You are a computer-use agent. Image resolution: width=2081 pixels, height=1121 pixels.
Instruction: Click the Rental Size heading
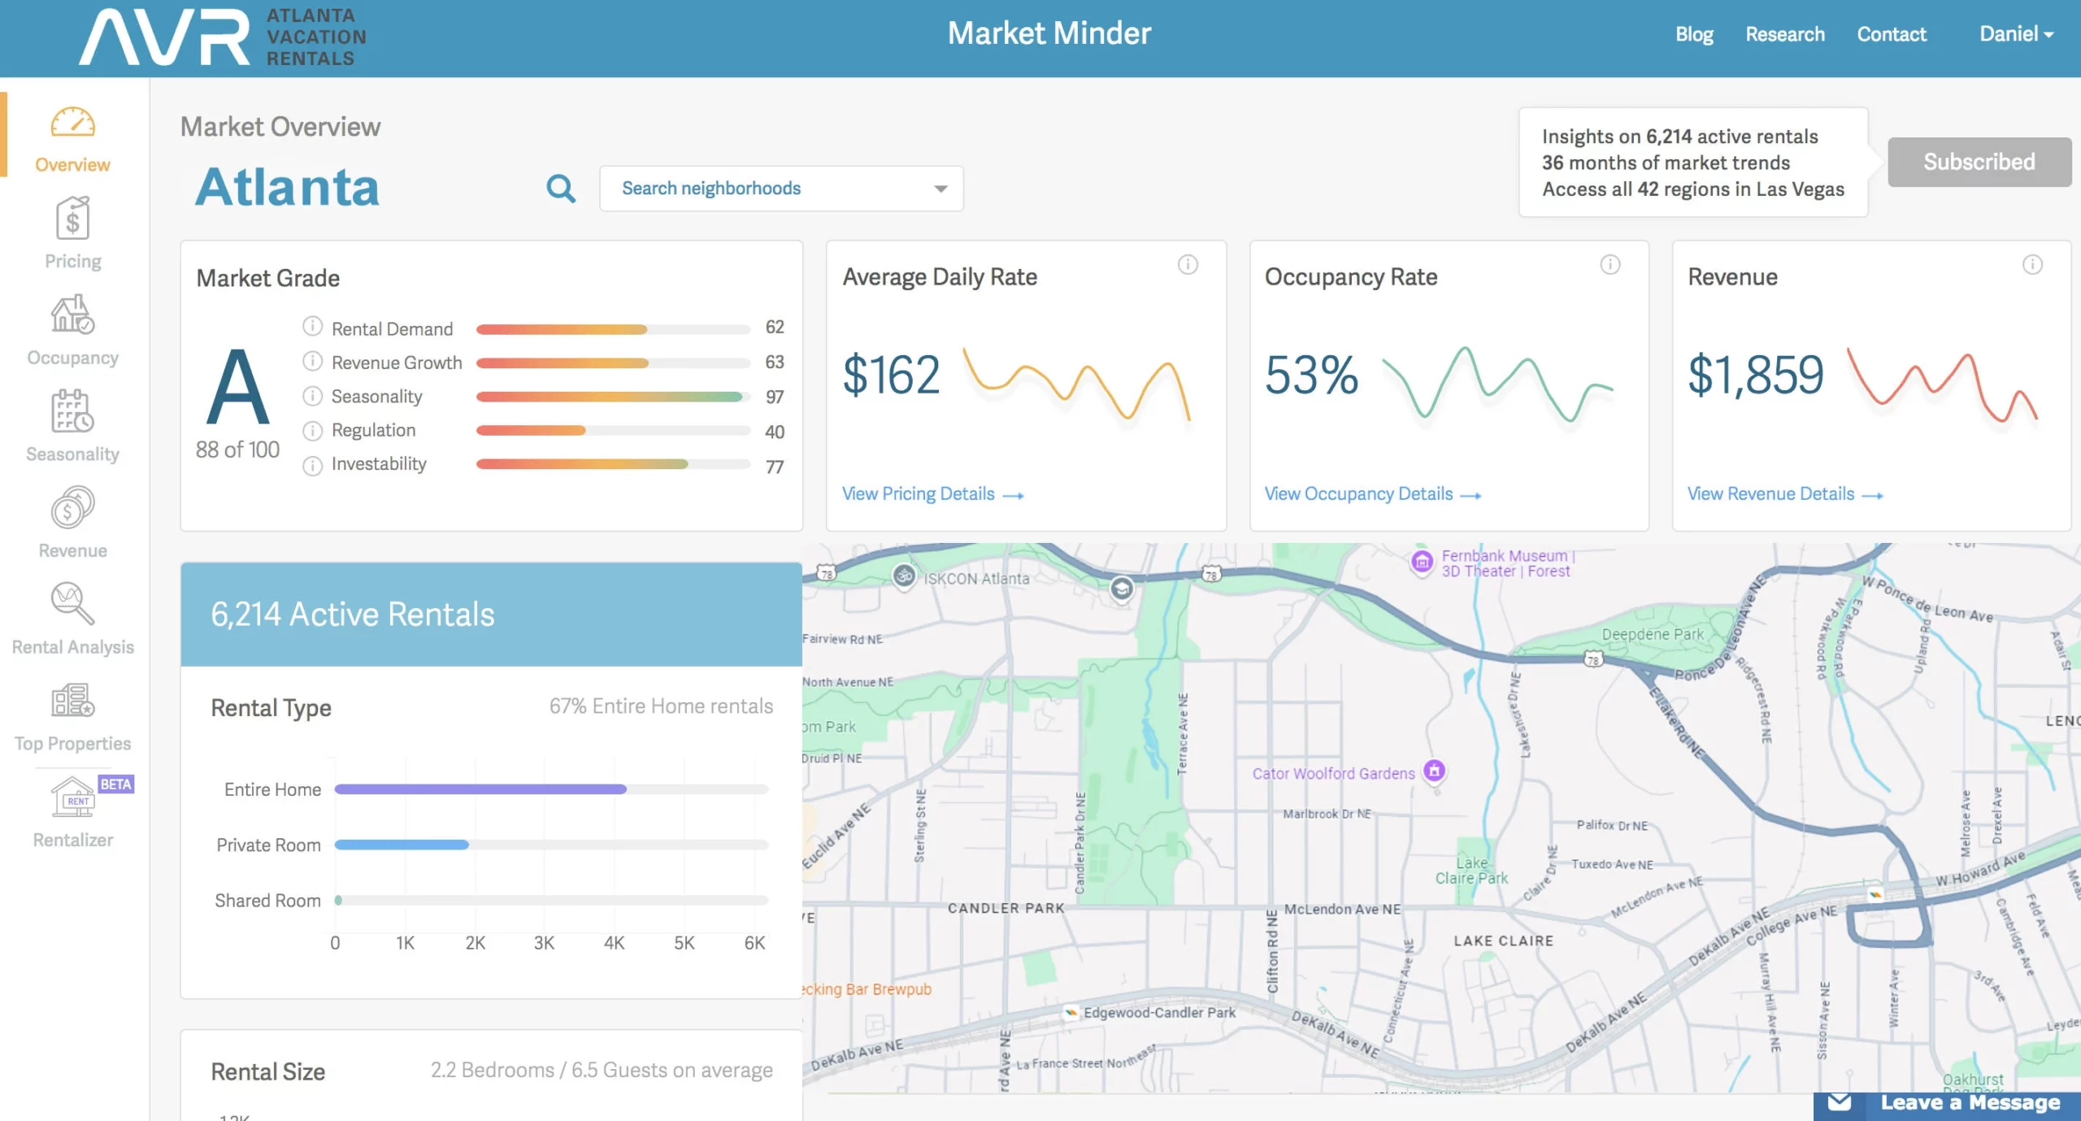[268, 1071]
